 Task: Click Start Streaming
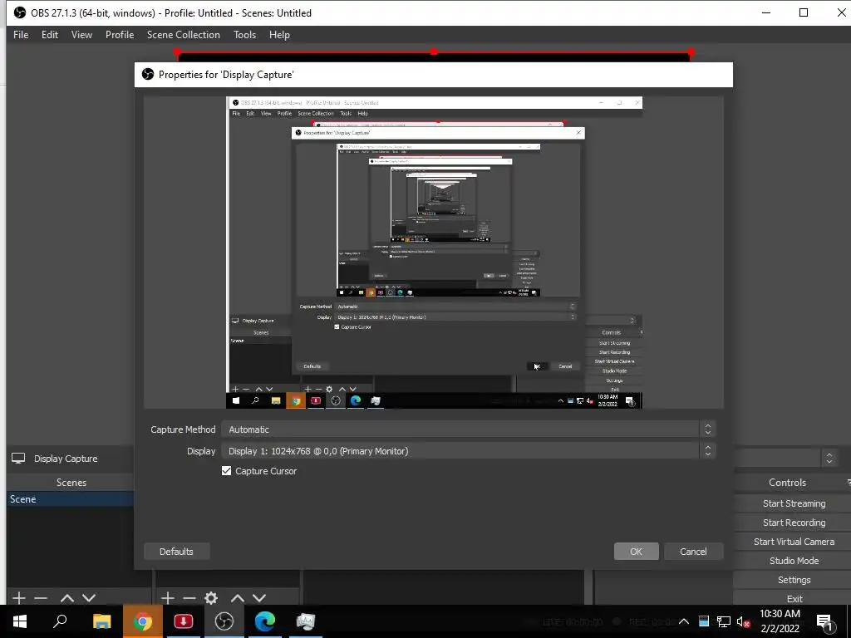tap(794, 503)
